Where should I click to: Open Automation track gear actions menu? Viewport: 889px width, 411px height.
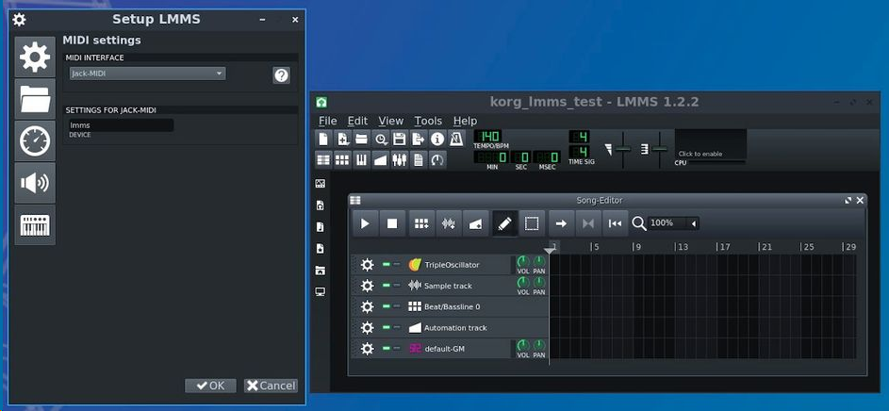[368, 328]
